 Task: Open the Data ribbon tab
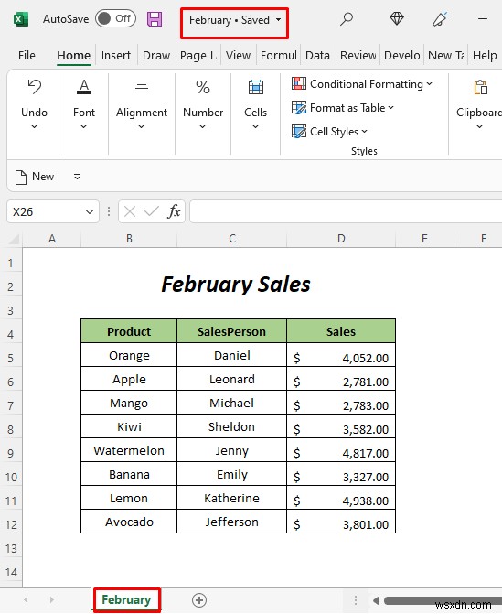(x=317, y=55)
